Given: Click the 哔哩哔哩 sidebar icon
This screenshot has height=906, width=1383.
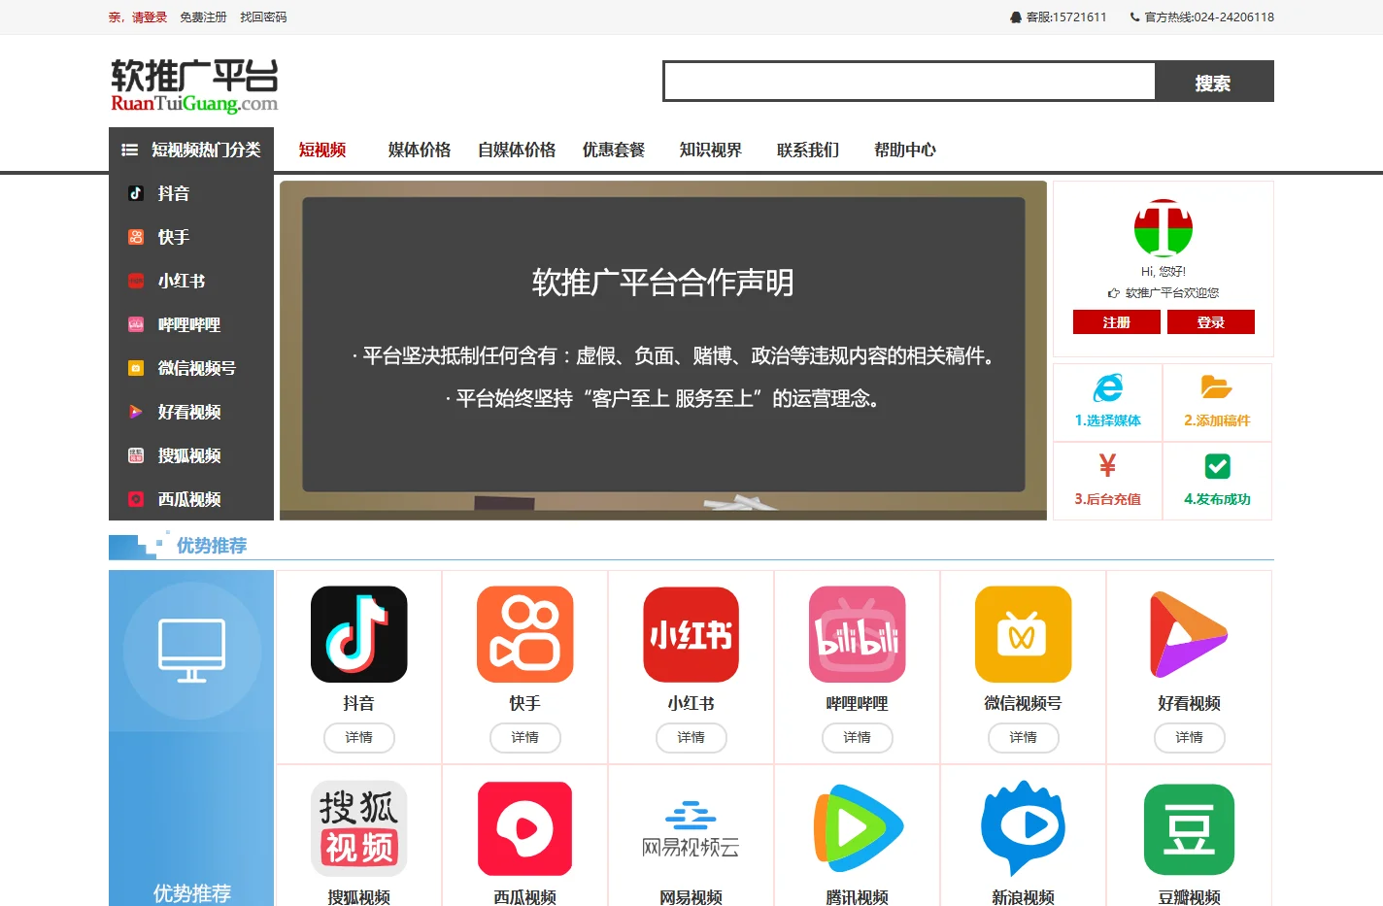Looking at the screenshot, I should click(x=136, y=324).
